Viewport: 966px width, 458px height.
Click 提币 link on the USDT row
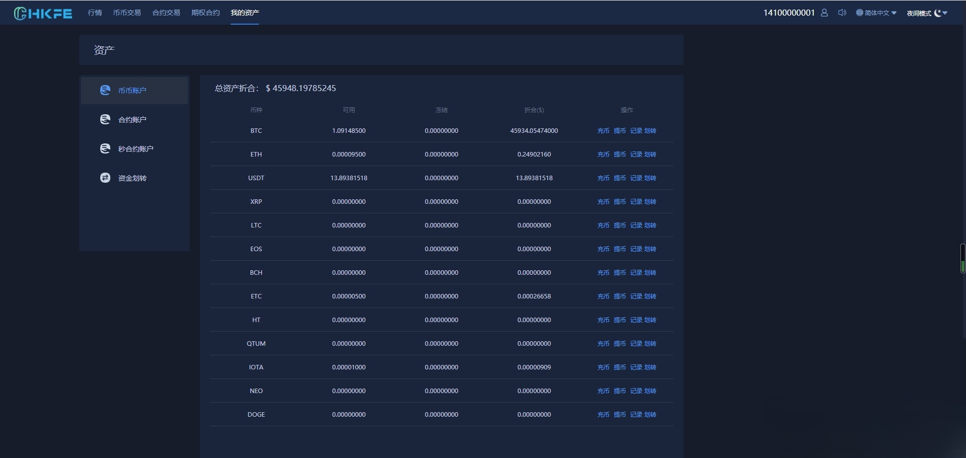point(619,178)
